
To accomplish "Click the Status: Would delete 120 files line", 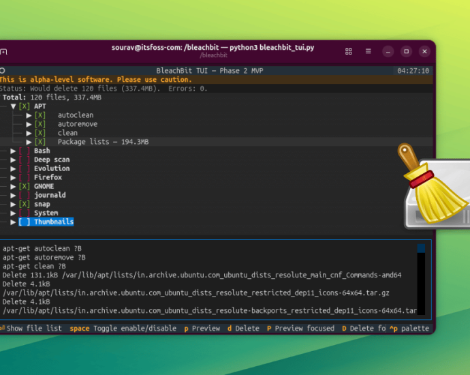I will pyautogui.click(x=104, y=89).
